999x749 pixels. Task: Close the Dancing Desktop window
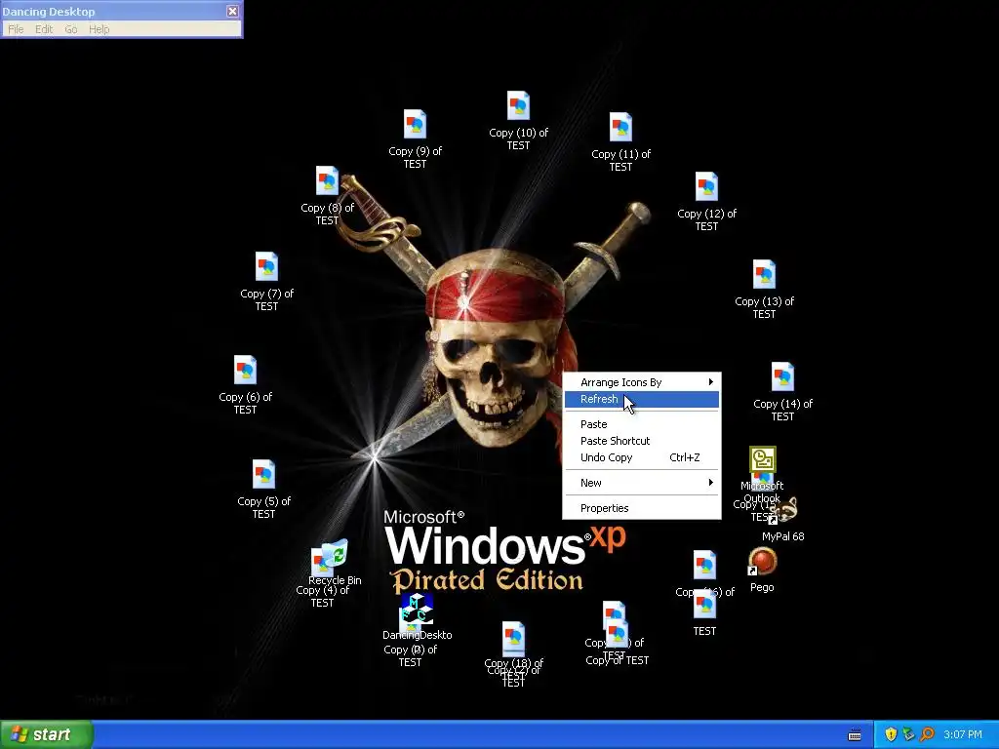pyautogui.click(x=232, y=11)
